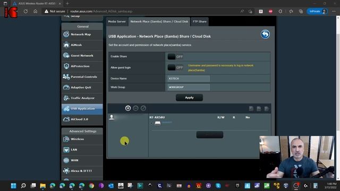Select USB Application menu item

[82, 109]
